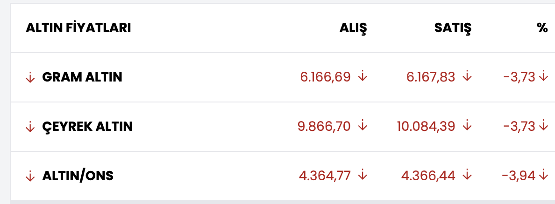Screen dimensions: 555x204
Task: Click arrow beside Çeyrek Altın sell price 10.084,39
Action: (x=467, y=126)
